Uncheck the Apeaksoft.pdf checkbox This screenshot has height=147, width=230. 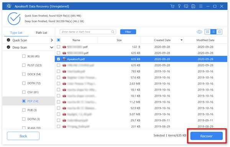(58, 59)
